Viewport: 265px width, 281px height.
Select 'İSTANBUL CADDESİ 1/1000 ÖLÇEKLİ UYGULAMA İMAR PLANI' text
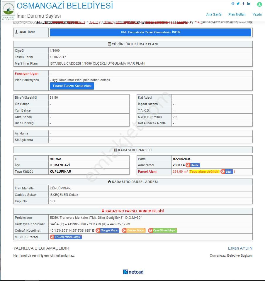pyautogui.click(x=98, y=64)
